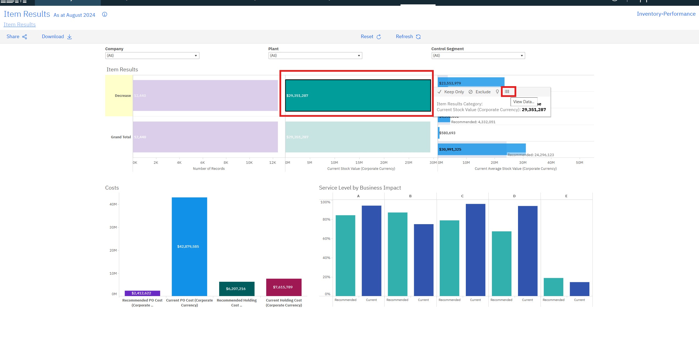Click the teal Recommended bar in group E
The height and width of the screenshot is (338, 699).
[553, 287]
